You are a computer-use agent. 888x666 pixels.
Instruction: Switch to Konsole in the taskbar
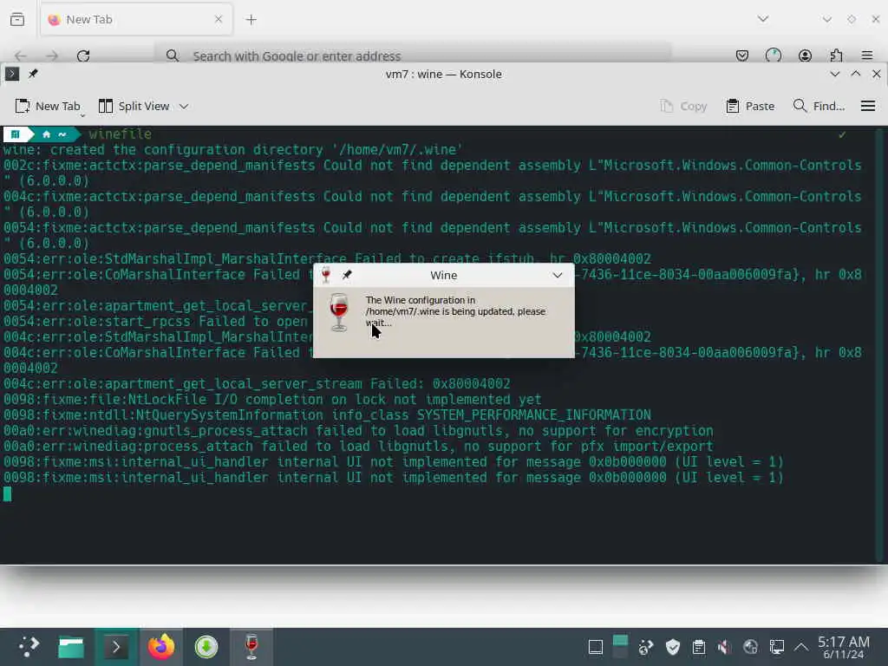pyautogui.click(x=116, y=647)
